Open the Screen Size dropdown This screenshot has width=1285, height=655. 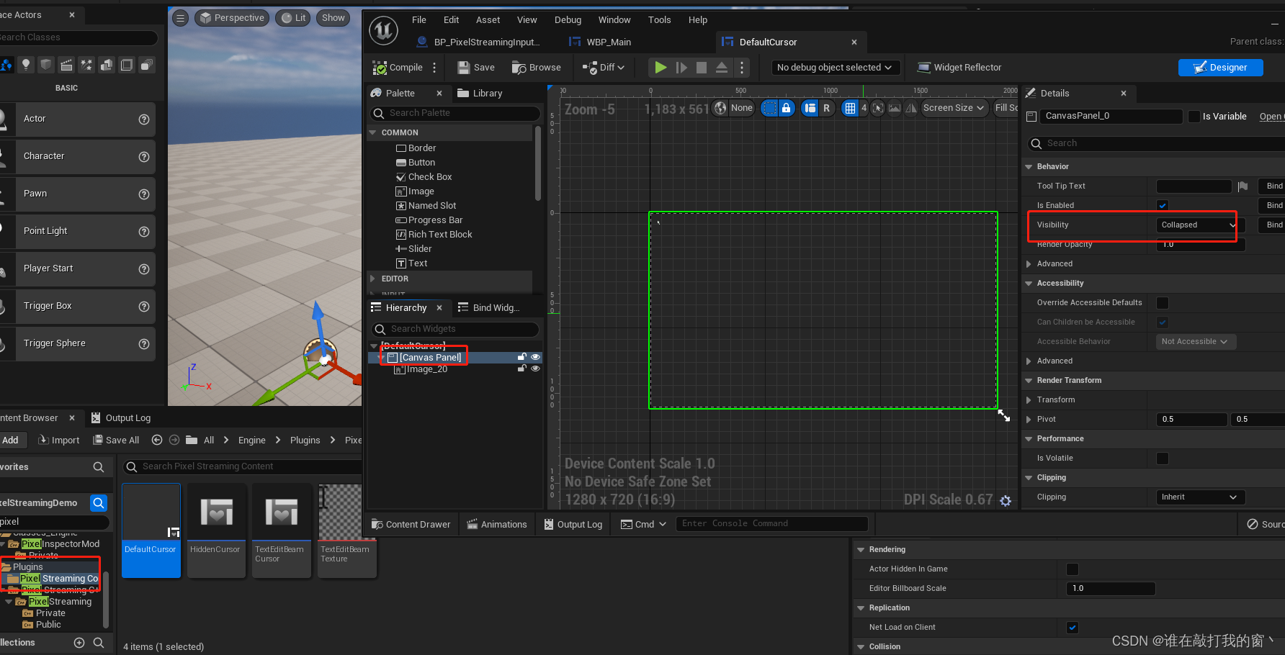pyautogui.click(x=954, y=108)
